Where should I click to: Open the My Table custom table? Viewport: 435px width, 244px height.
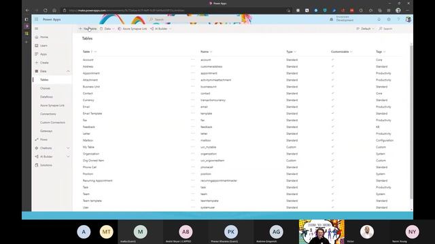pyautogui.click(x=88, y=147)
